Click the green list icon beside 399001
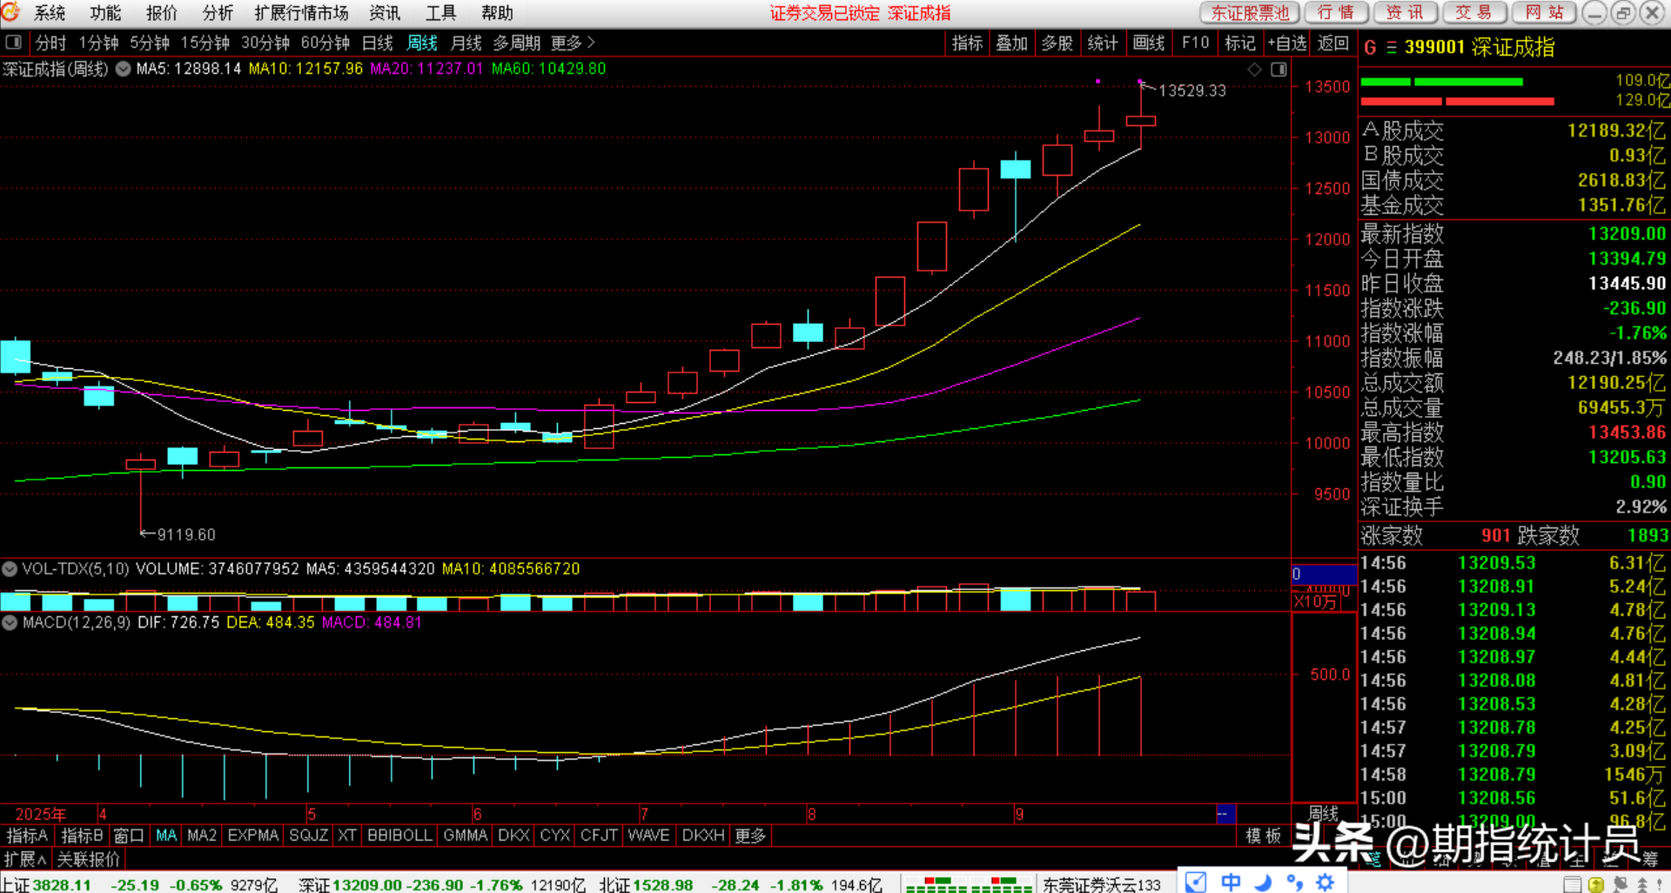This screenshot has height=893, width=1671. [1391, 48]
